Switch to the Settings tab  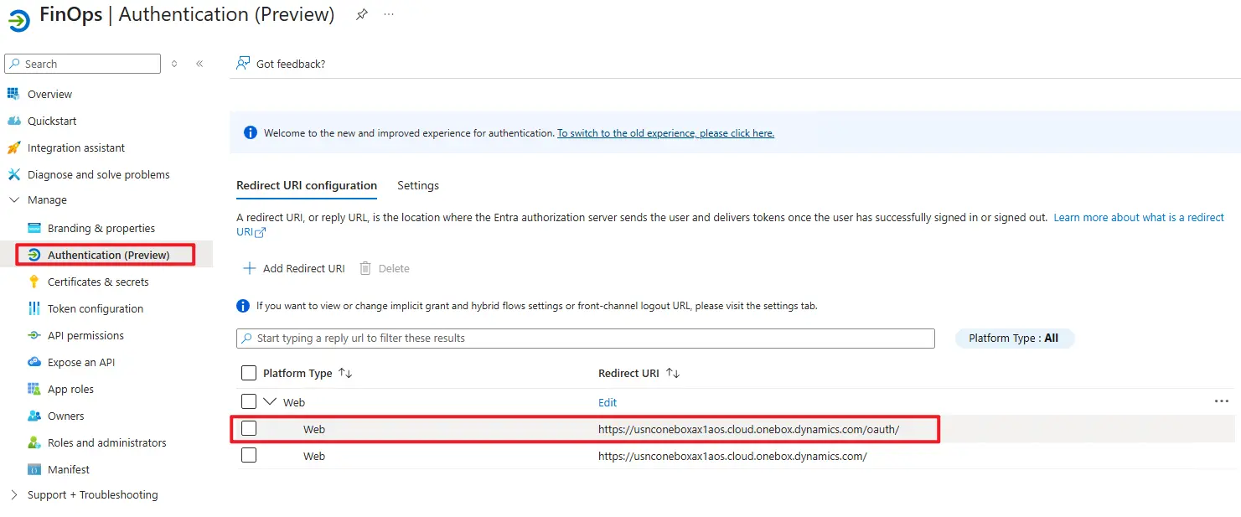pos(418,185)
